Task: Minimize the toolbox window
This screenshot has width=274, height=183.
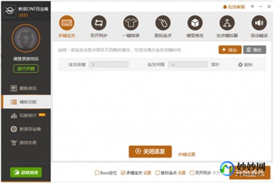Action: [261, 7]
